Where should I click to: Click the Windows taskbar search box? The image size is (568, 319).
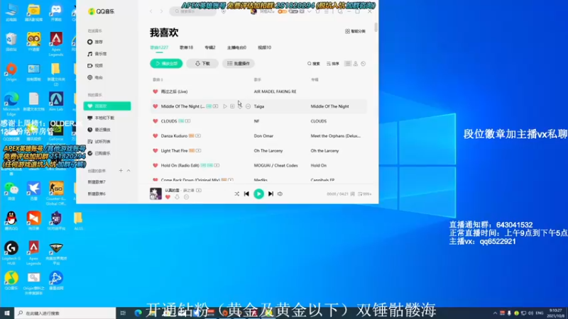[65, 313]
